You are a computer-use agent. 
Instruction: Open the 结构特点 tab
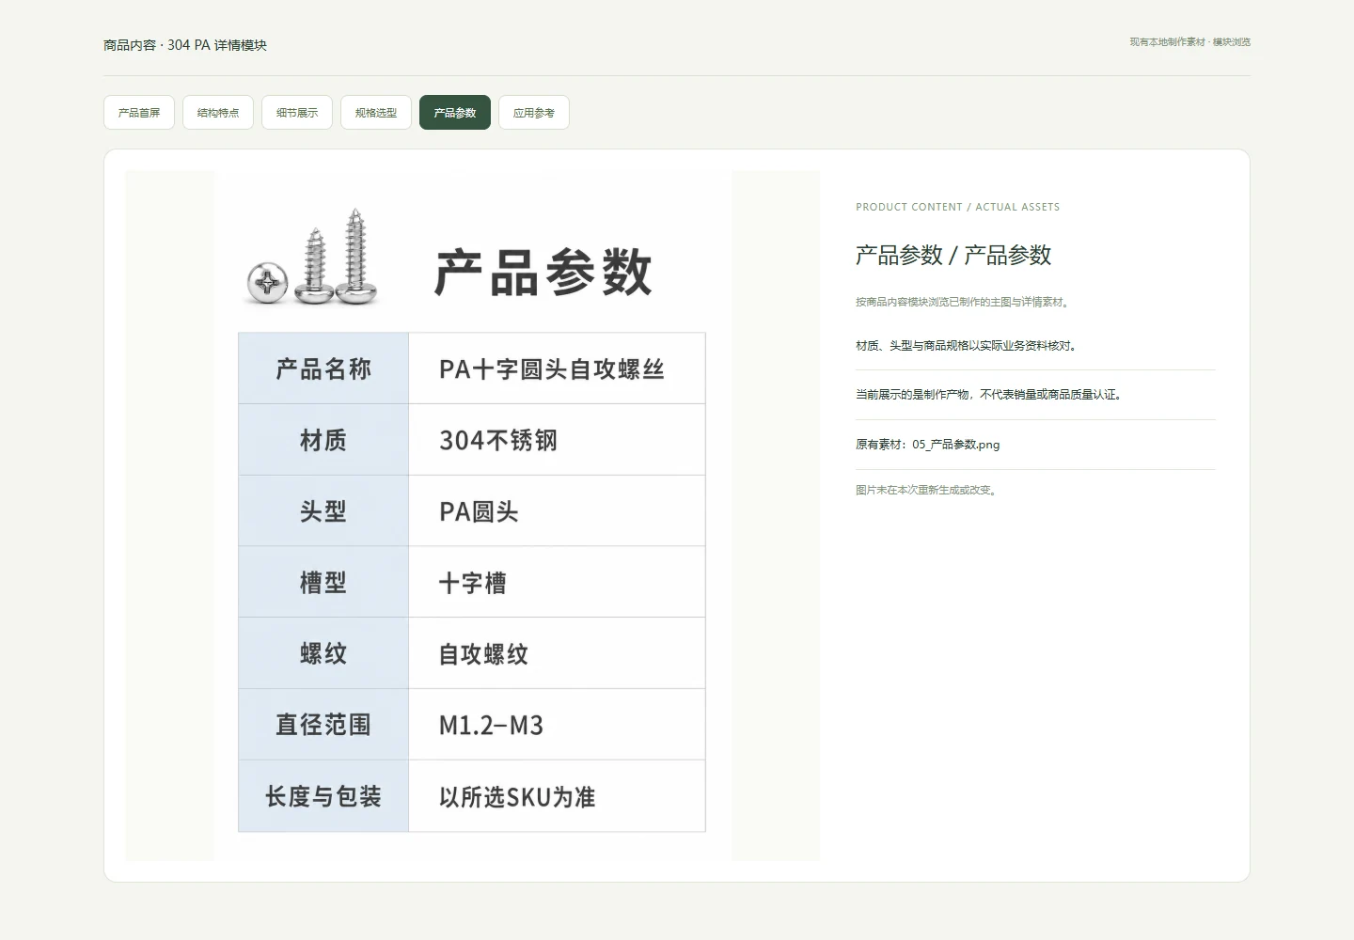(x=218, y=113)
